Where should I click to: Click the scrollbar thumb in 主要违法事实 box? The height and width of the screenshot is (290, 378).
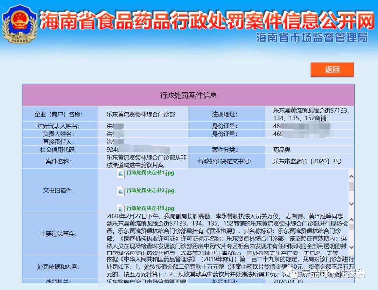351,227
